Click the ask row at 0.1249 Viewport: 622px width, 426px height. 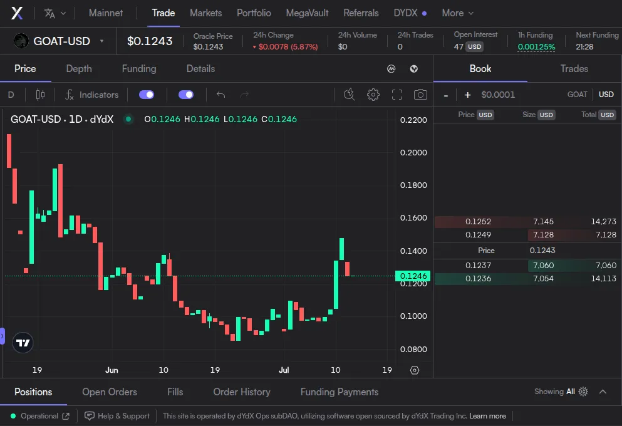point(527,235)
